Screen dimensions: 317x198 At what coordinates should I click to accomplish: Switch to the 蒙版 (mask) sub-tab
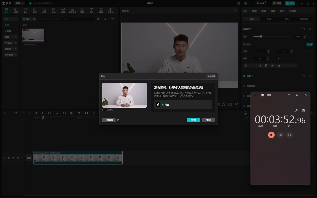pyautogui.click(x=286, y=19)
